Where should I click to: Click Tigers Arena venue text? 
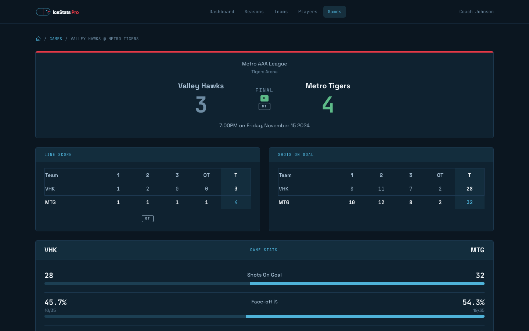(x=264, y=72)
